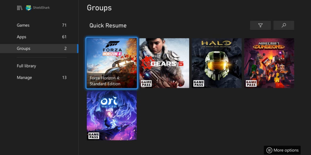311x155 pixels.
Task: Open the filter funnel button
Action: (x=260, y=25)
